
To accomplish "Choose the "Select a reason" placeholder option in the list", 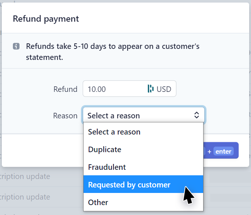I will [114, 132].
